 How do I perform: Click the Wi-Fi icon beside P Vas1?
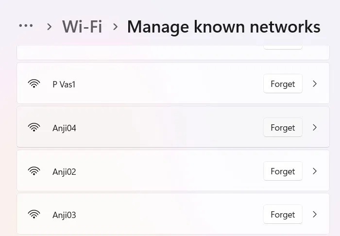(34, 84)
